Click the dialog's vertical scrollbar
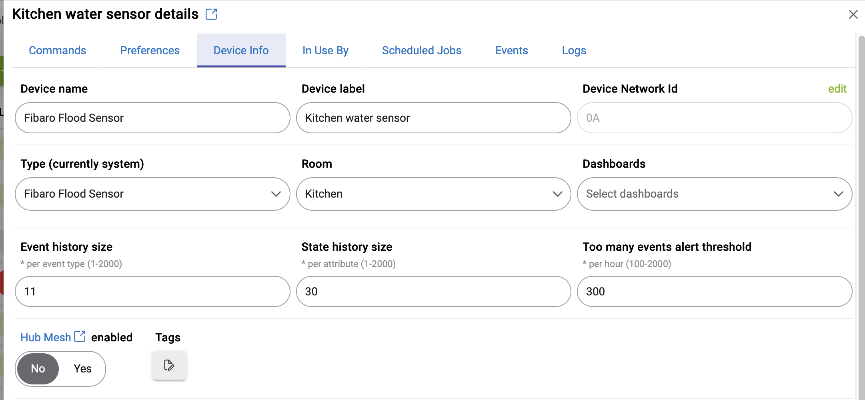This screenshot has width=865, height=400. pos(861,218)
